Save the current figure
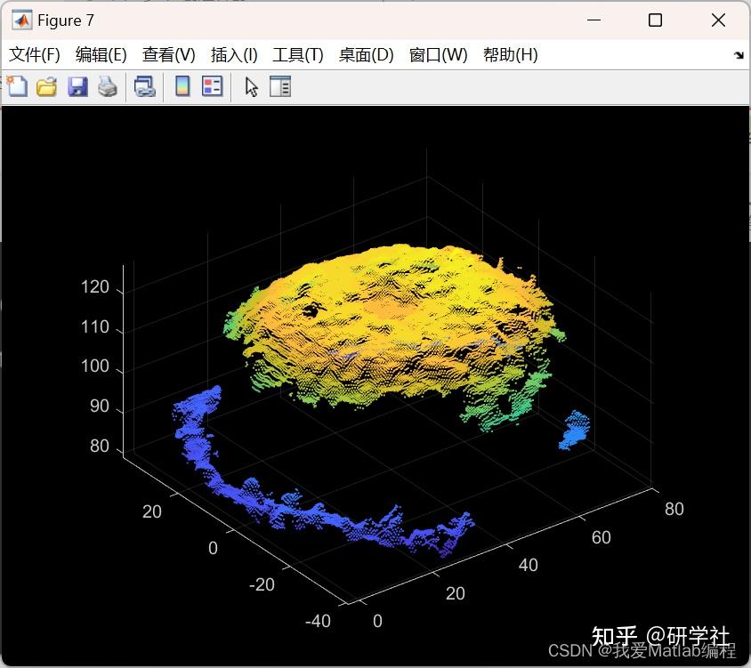751x668 pixels. pyautogui.click(x=77, y=86)
